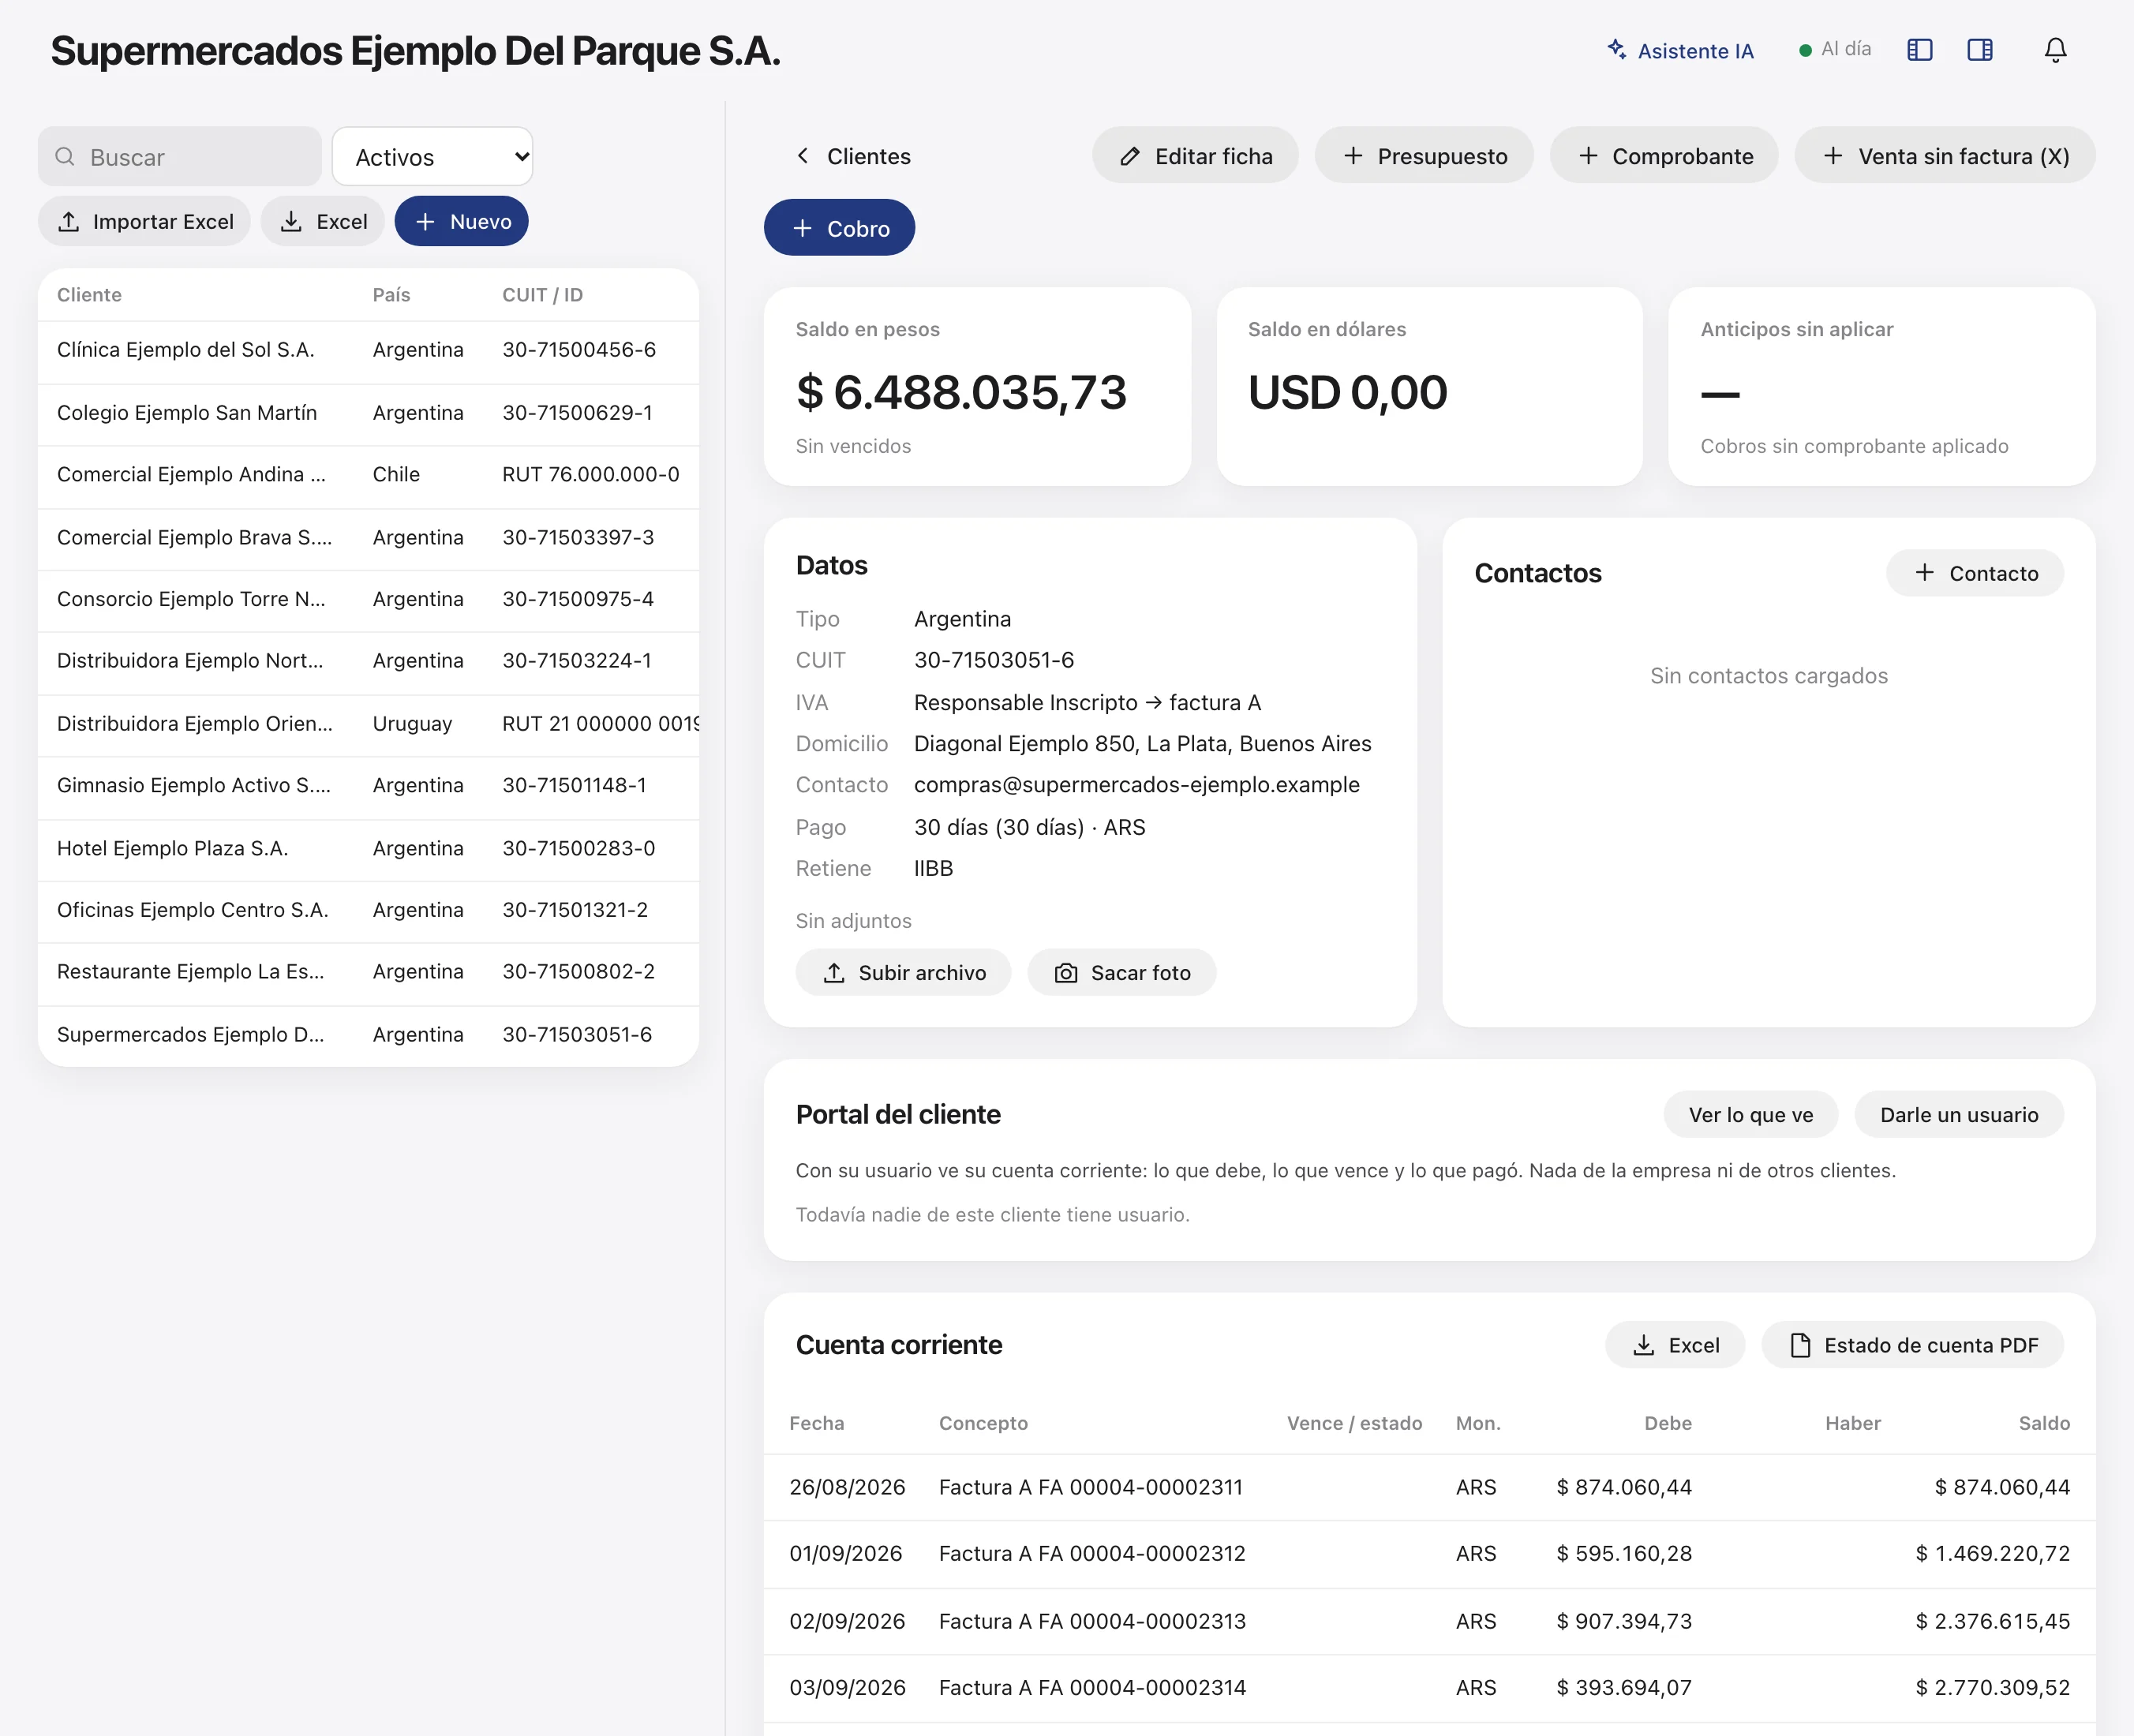Select Colegio Ejemplo San Martín row

pyautogui.click(x=368, y=414)
